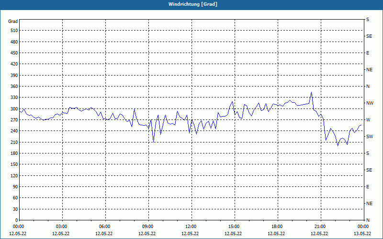Click the 12.05.22 date label below 12:00
The image size is (383, 239).
pos(190,234)
